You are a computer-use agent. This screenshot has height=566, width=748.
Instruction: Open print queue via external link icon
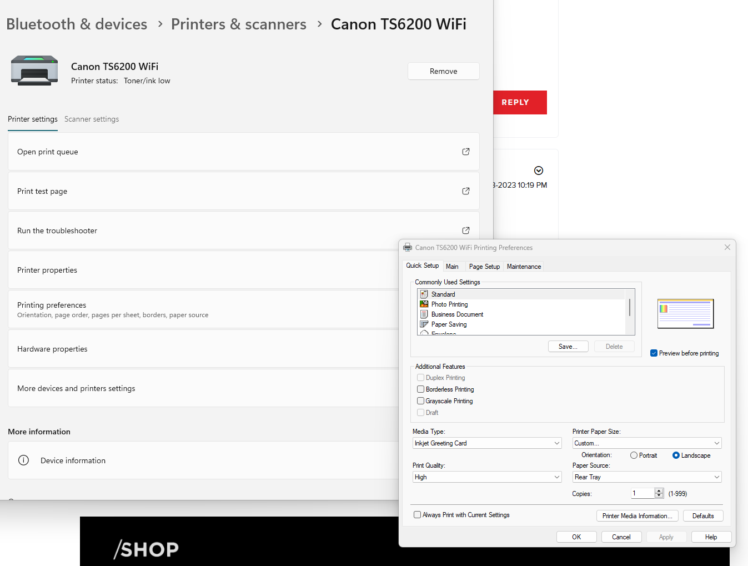pyautogui.click(x=465, y=151)
